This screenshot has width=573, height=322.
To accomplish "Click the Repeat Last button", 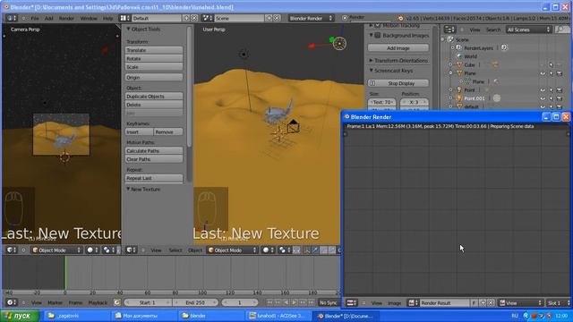I will pyautogui.click(x=154, y=178).
